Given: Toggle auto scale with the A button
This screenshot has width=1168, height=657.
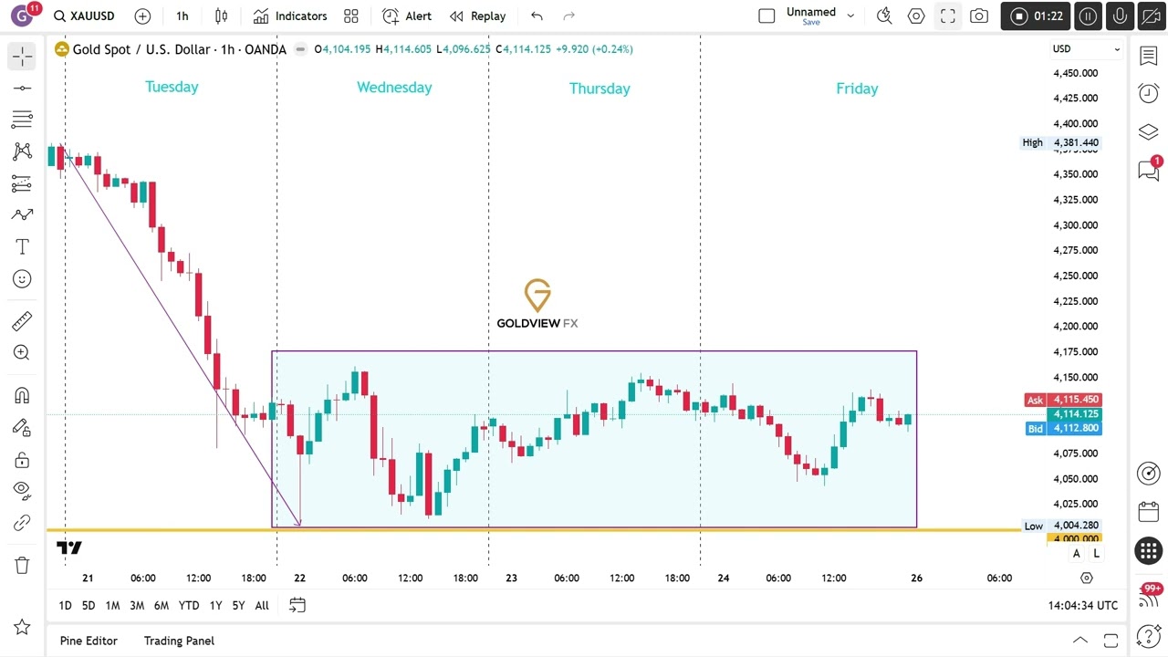Looking at the screenshot, I should 1077,554.
